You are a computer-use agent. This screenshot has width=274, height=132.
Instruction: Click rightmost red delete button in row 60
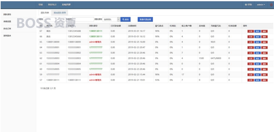tap(264, 69)
